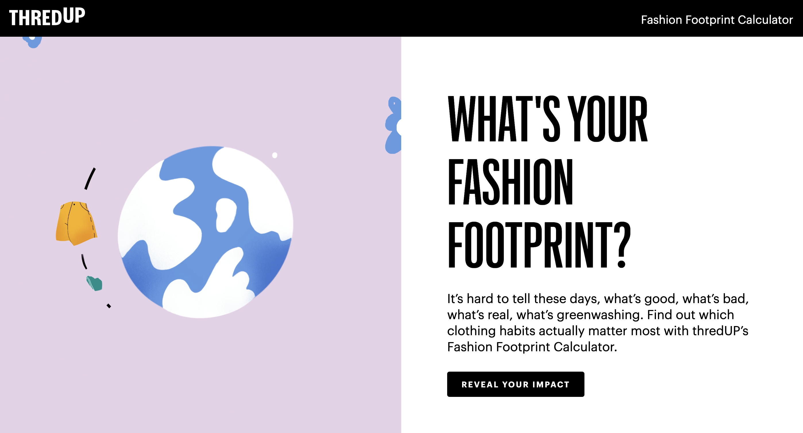Click the thredUP logo in the header
The height and width of the screenshot is (433, 803).
click(x=47, y=17)
